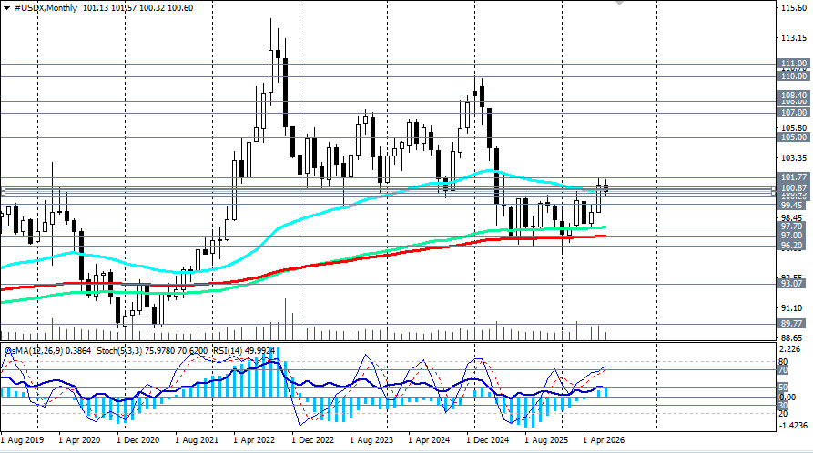
Task: Click the 1 Apr 2022 date label
Action: tap(254, 440)
